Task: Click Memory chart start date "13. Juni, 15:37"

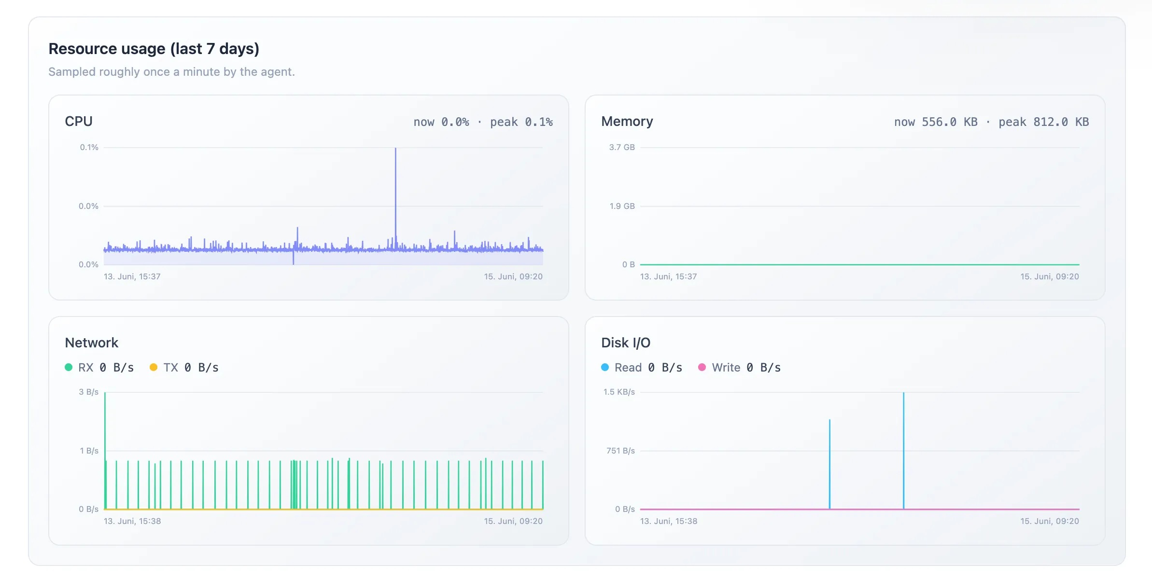Action: [x=669, y=276]
